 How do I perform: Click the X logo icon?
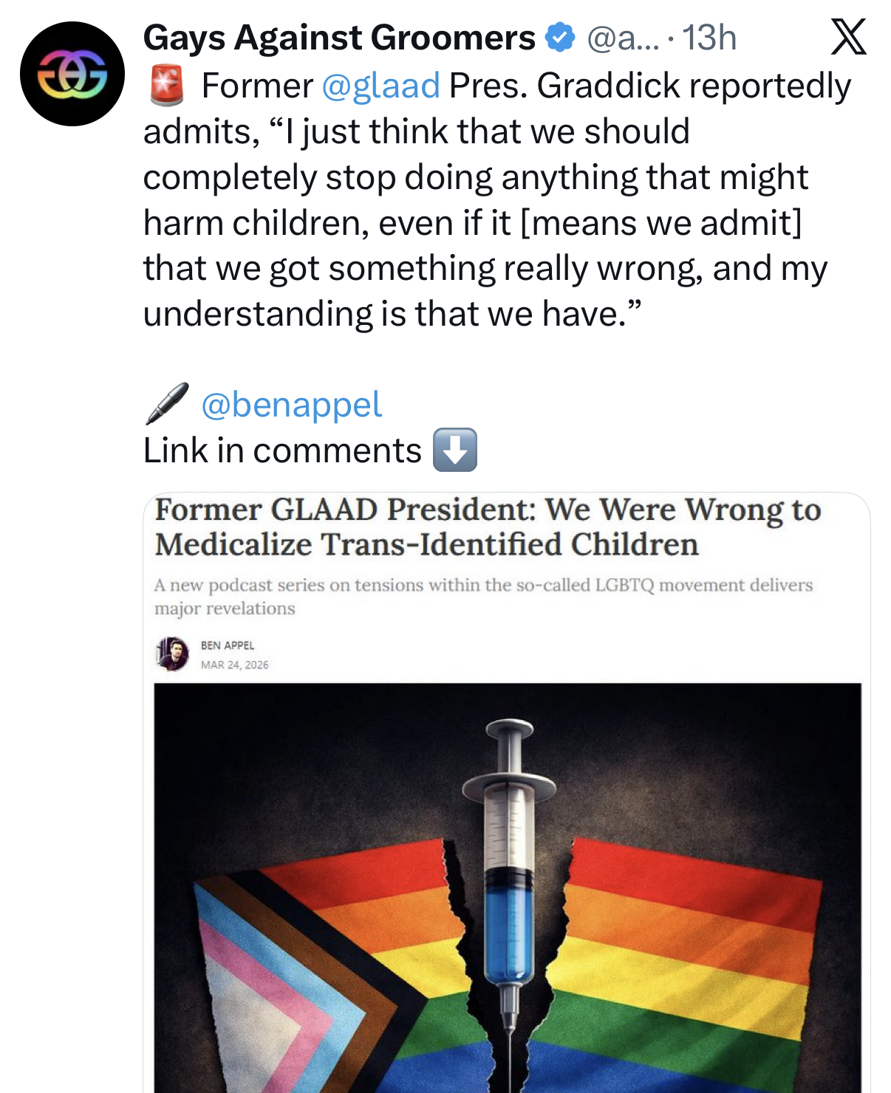pyautogui.click(x=848, y=37)
